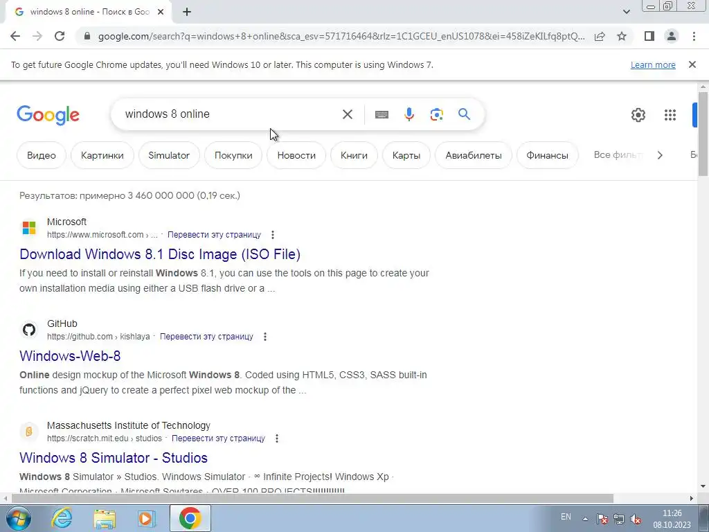The height and width of the screenshot is (532, 709).
Task: Filter results by Видео
Action: (x=42, y=155)
